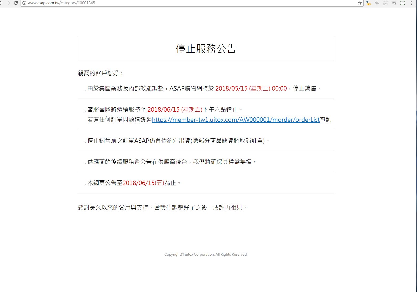Click the red 2018/06/15(五) date
Viewport: 417px width, 292px height.
tap(143, 183)
